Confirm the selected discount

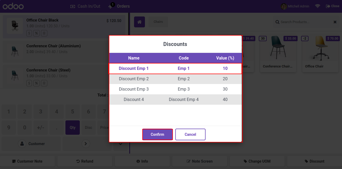[x=157, y=134]
